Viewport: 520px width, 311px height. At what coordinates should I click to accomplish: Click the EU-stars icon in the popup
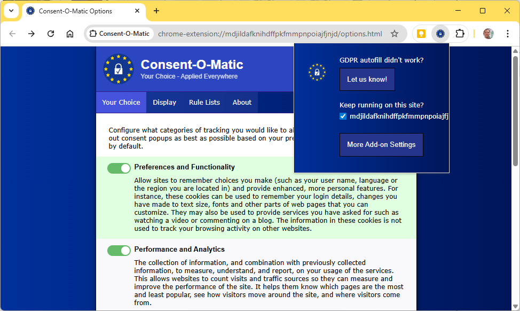pos(317,72)
